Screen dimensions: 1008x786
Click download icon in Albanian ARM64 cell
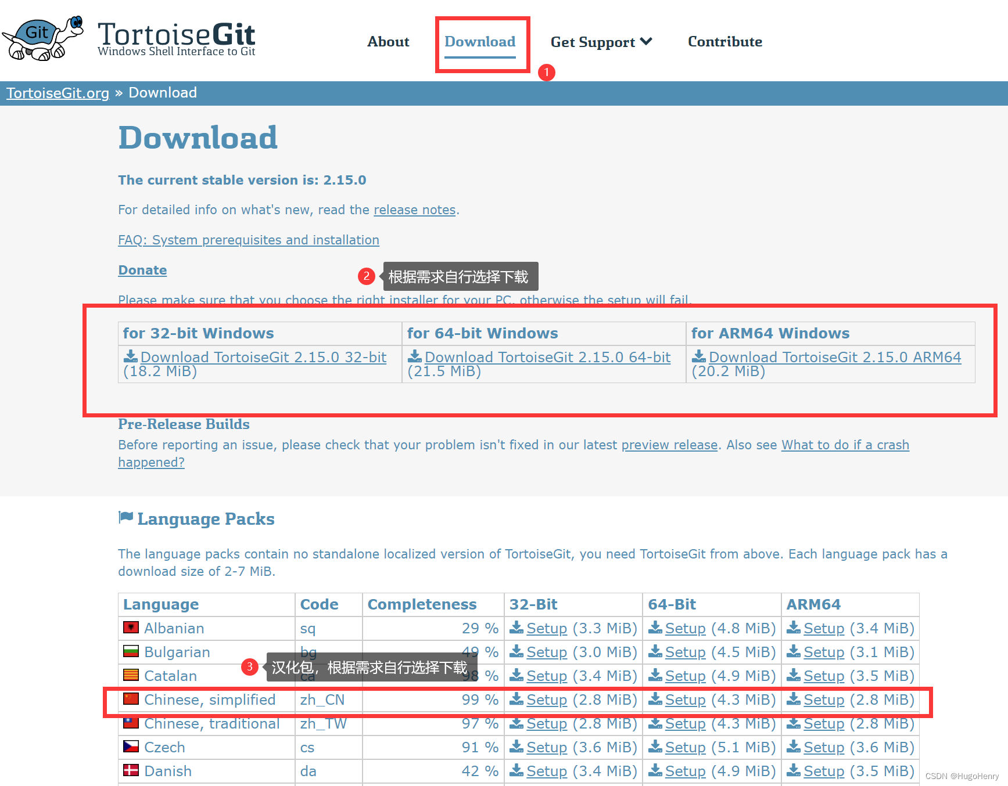[794, 627]
